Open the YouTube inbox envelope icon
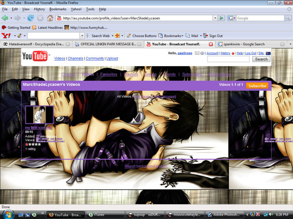The height and width of the screenshot is (219, 293). [197, 53]
